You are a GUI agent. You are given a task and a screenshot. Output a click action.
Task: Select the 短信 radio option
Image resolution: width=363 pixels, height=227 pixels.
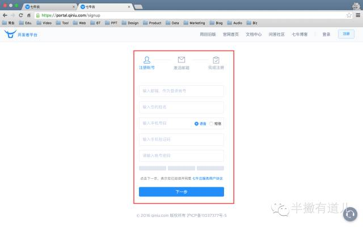click(x=212, y=123)
